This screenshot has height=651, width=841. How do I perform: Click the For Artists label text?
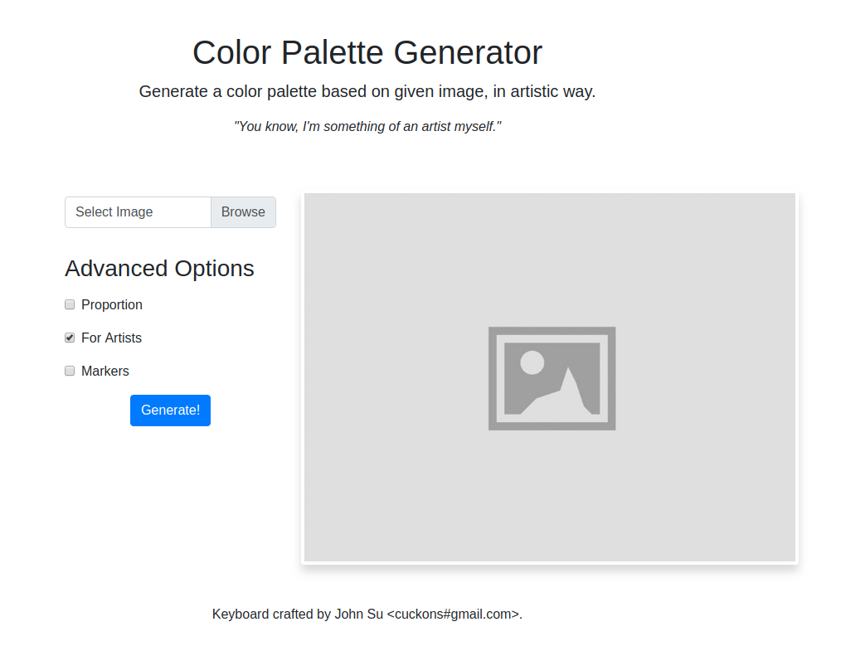point(111,338)
